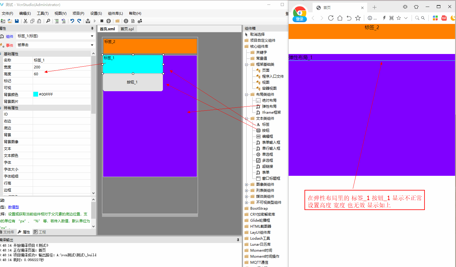Image resolution: width=456 pixels, height=267 pixels.
Task: Click the Stop square icon in toolbar
Action: pos(102,21)
